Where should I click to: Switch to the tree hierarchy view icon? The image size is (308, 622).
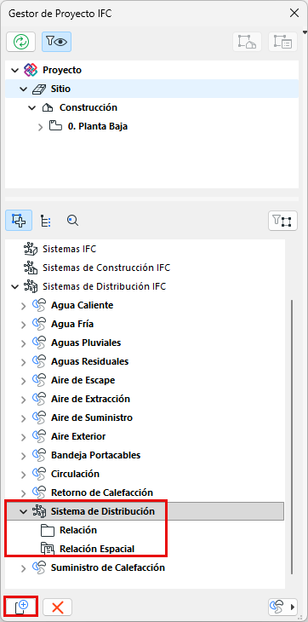click(x=46, y=221)
